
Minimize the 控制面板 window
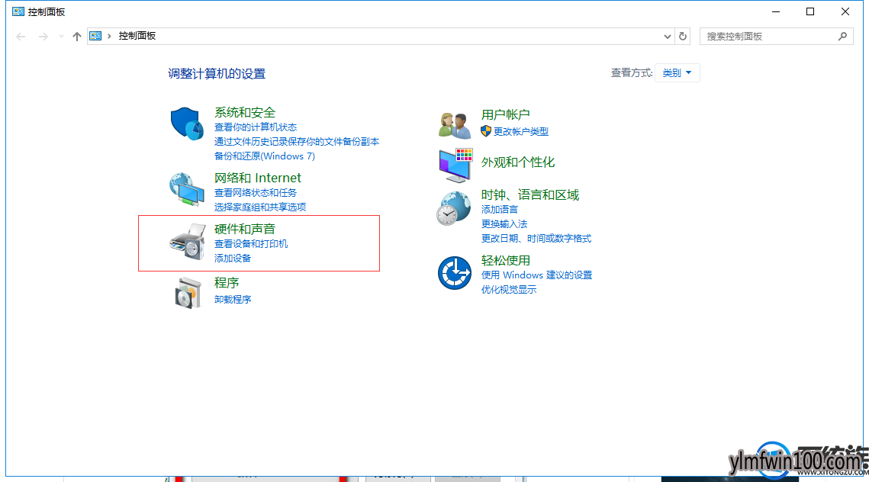click(776, 11)
